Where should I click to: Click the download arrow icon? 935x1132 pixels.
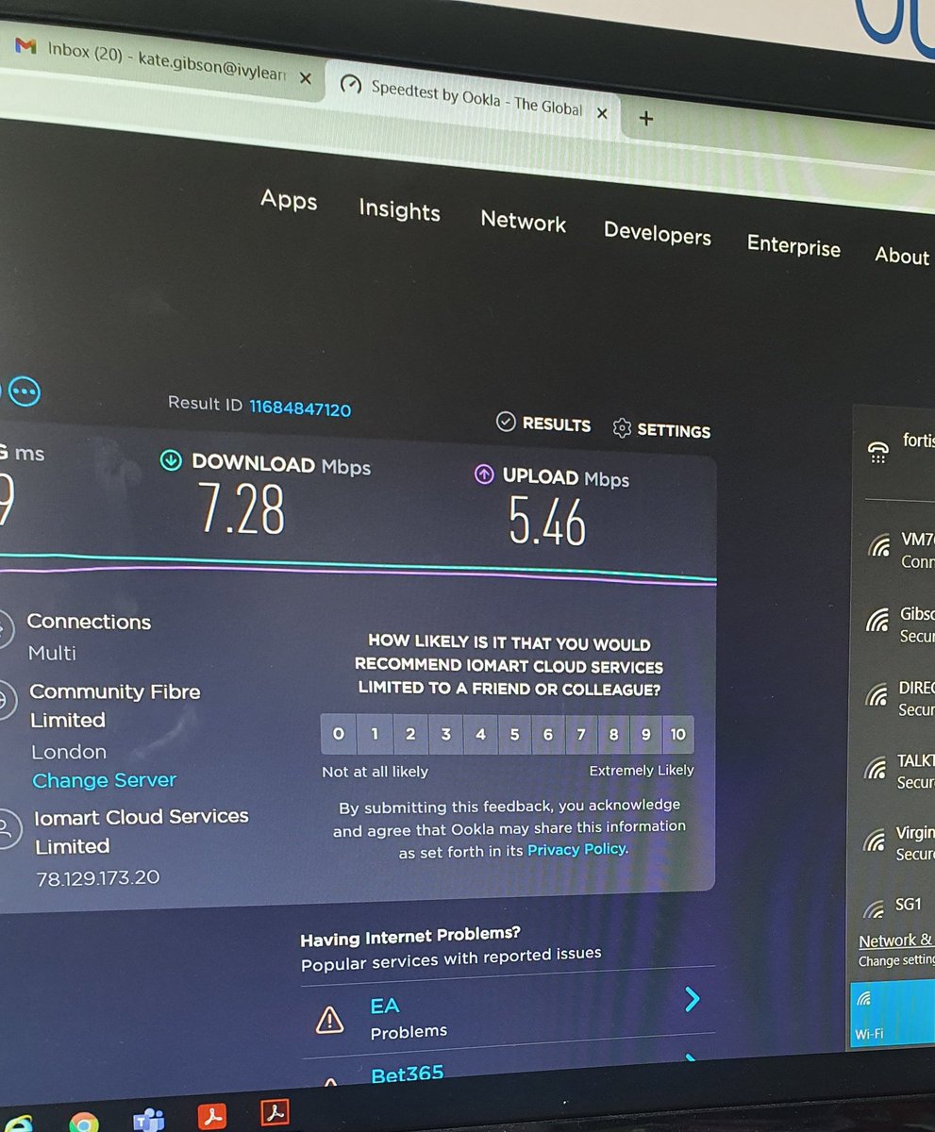coord(171,460)
